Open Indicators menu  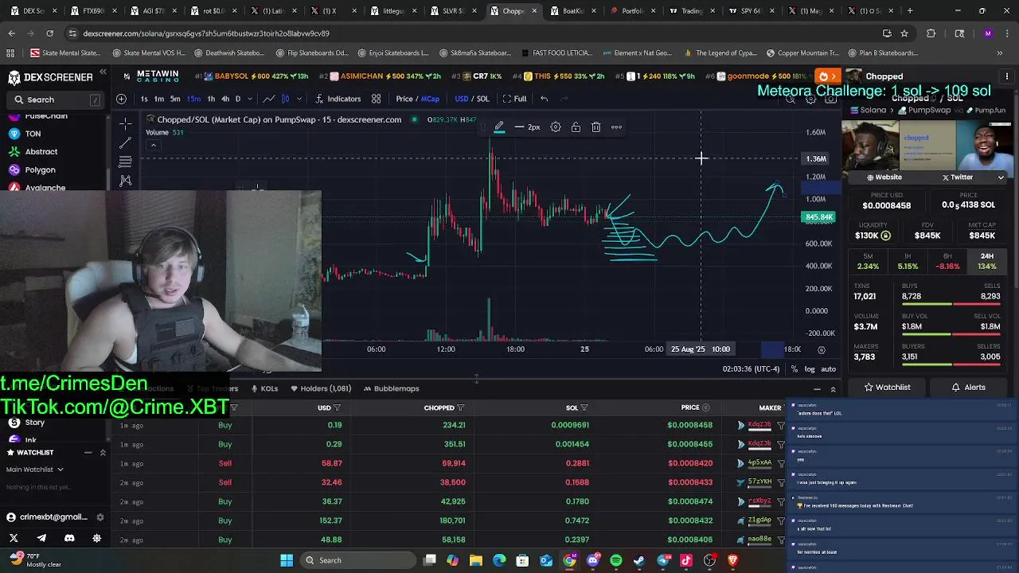(338, 99)
